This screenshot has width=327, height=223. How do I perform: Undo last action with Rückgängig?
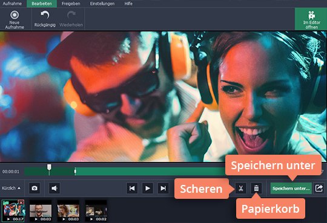[x=45, y=19]
